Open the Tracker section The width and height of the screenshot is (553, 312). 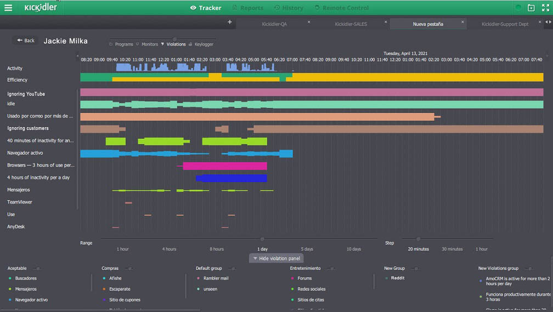[206, 8]
